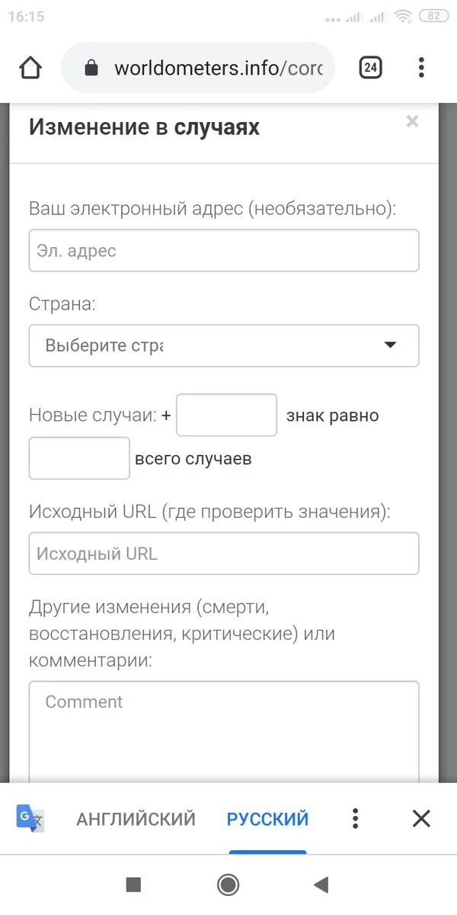Screen dimensions: 457x915
Task: Click the dropdown arrow for country selection
Action: click(390, 345)
